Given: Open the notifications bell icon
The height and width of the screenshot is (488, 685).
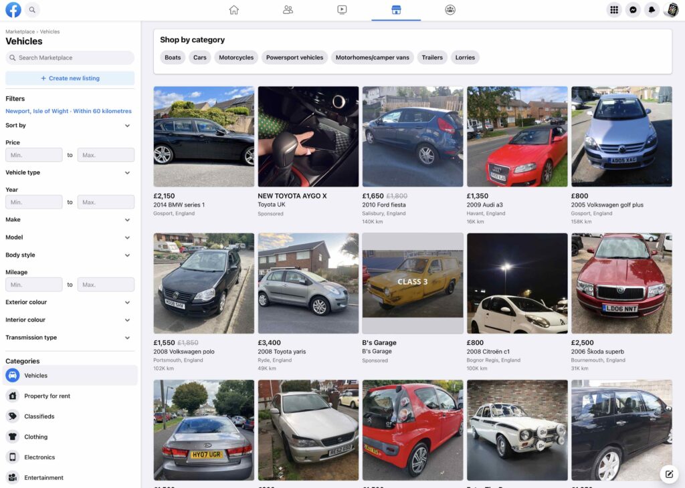Looking at the screenshot, I should tap(652, 9).
